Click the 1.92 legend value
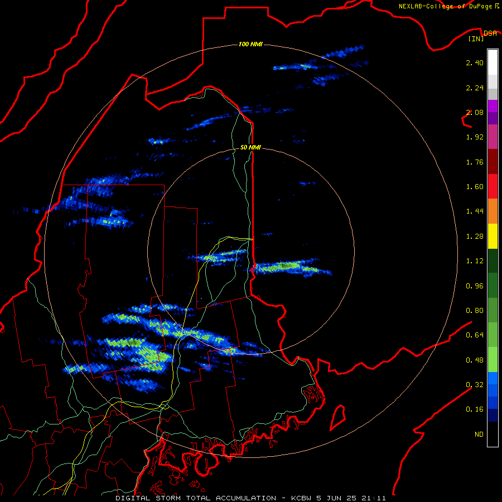502x502 pixels. (475, 137)
